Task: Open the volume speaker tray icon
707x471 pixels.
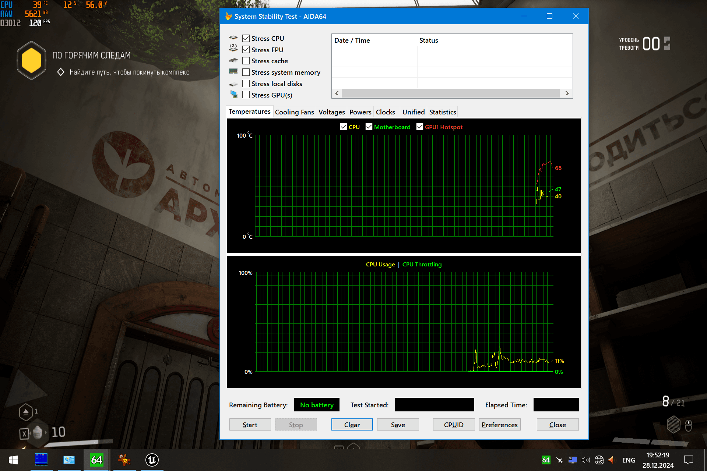Action: pos(585,460)
